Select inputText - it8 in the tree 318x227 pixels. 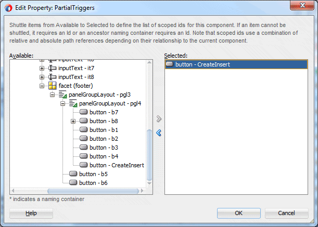(x=77, y=77)
